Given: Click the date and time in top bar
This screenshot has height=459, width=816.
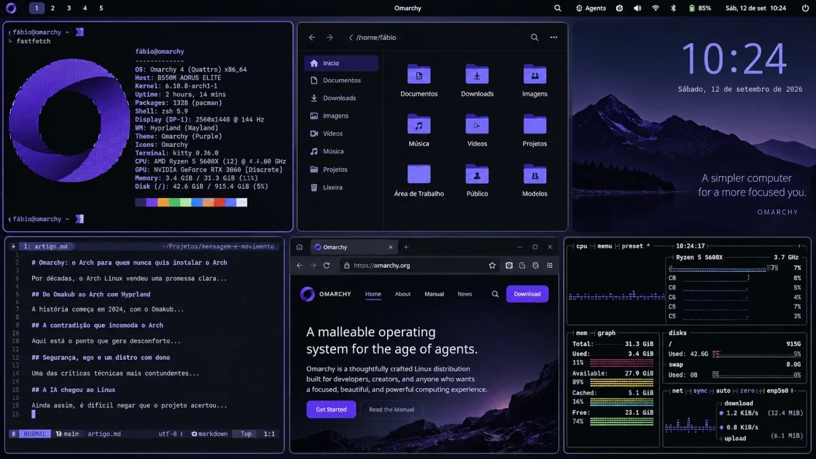Looking at the screenshot, I should pyautogui.click(x=755, y=8).
